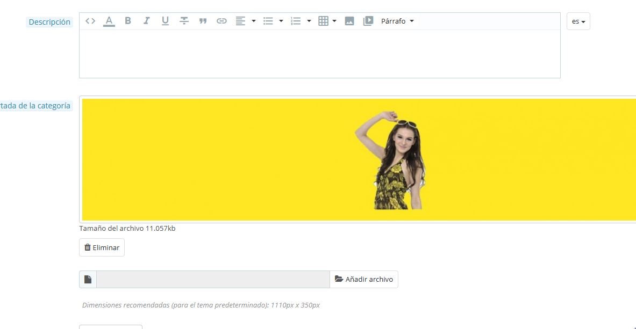Screen dimensions: 636x329
Task: Toggle strikethrough formatting
Action: (x=184, y=21)
